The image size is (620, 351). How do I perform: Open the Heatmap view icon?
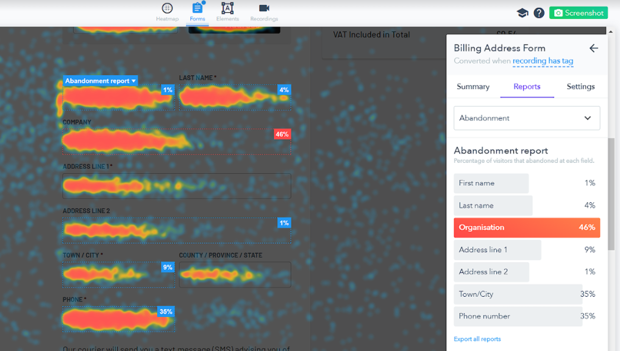click(x=167, y=9)
